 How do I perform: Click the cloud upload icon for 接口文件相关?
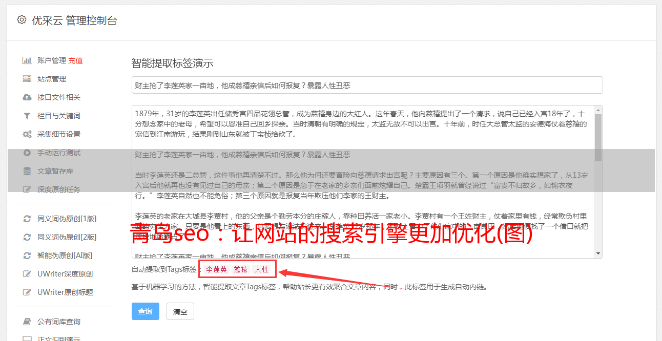pyautogui.click(x=27, y=97)
